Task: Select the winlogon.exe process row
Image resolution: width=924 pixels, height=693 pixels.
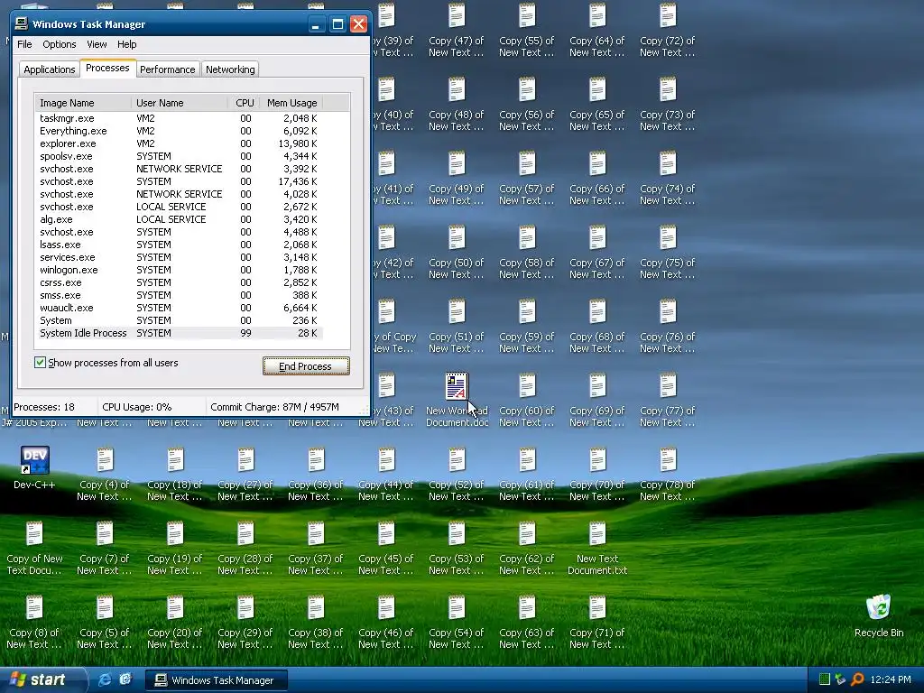Action: coord(180,270)
